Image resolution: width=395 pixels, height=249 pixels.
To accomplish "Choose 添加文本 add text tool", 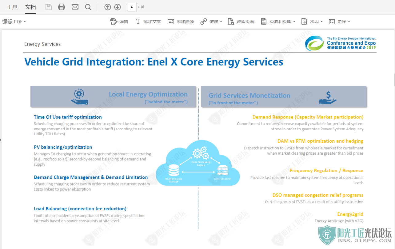I will pos(148,22).
